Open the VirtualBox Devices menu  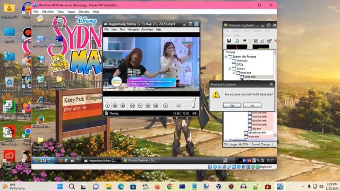83,12
